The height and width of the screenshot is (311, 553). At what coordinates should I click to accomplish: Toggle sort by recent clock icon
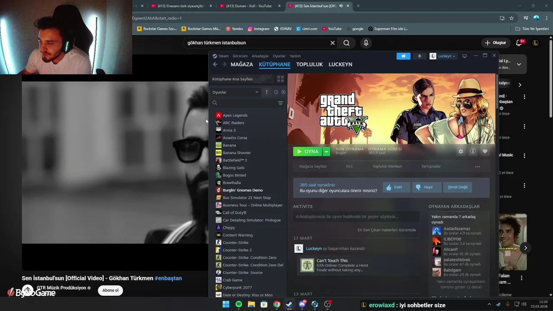click(276, 92)
